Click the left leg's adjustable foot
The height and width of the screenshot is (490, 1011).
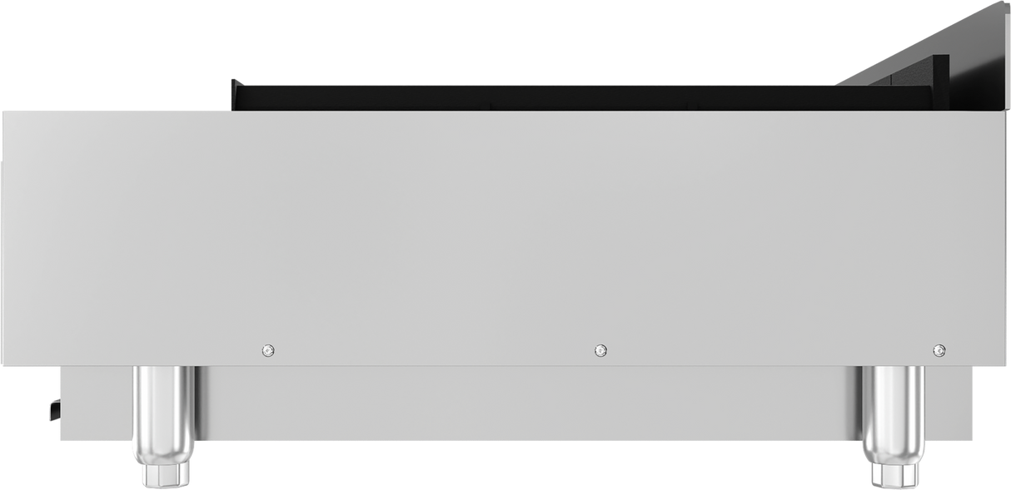[164, 476]
